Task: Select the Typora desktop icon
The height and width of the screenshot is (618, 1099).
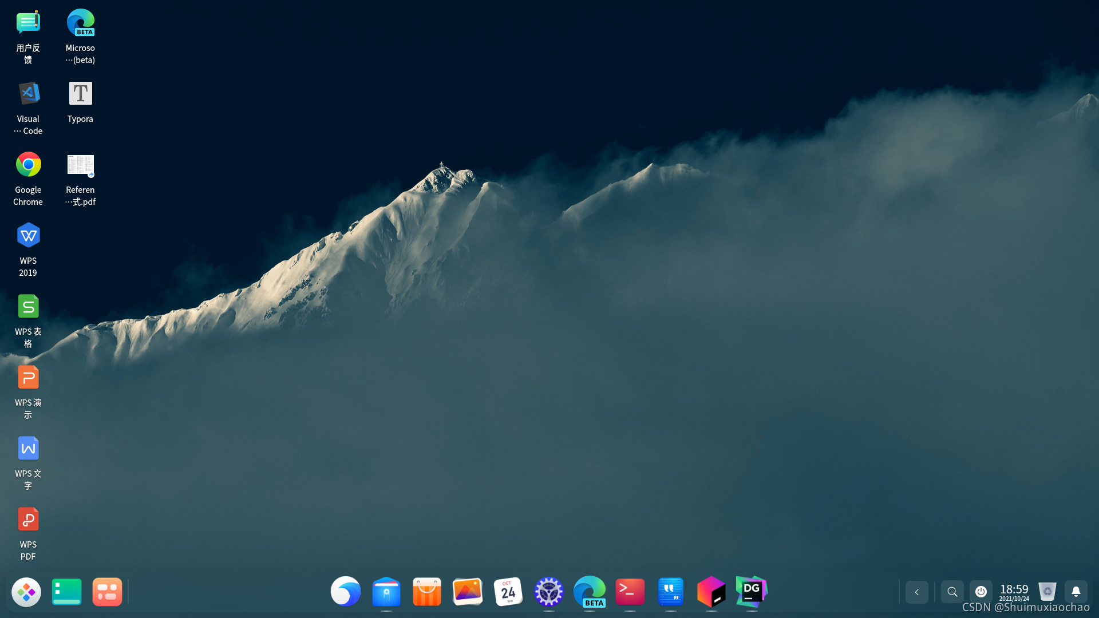Action: point(80,102)
